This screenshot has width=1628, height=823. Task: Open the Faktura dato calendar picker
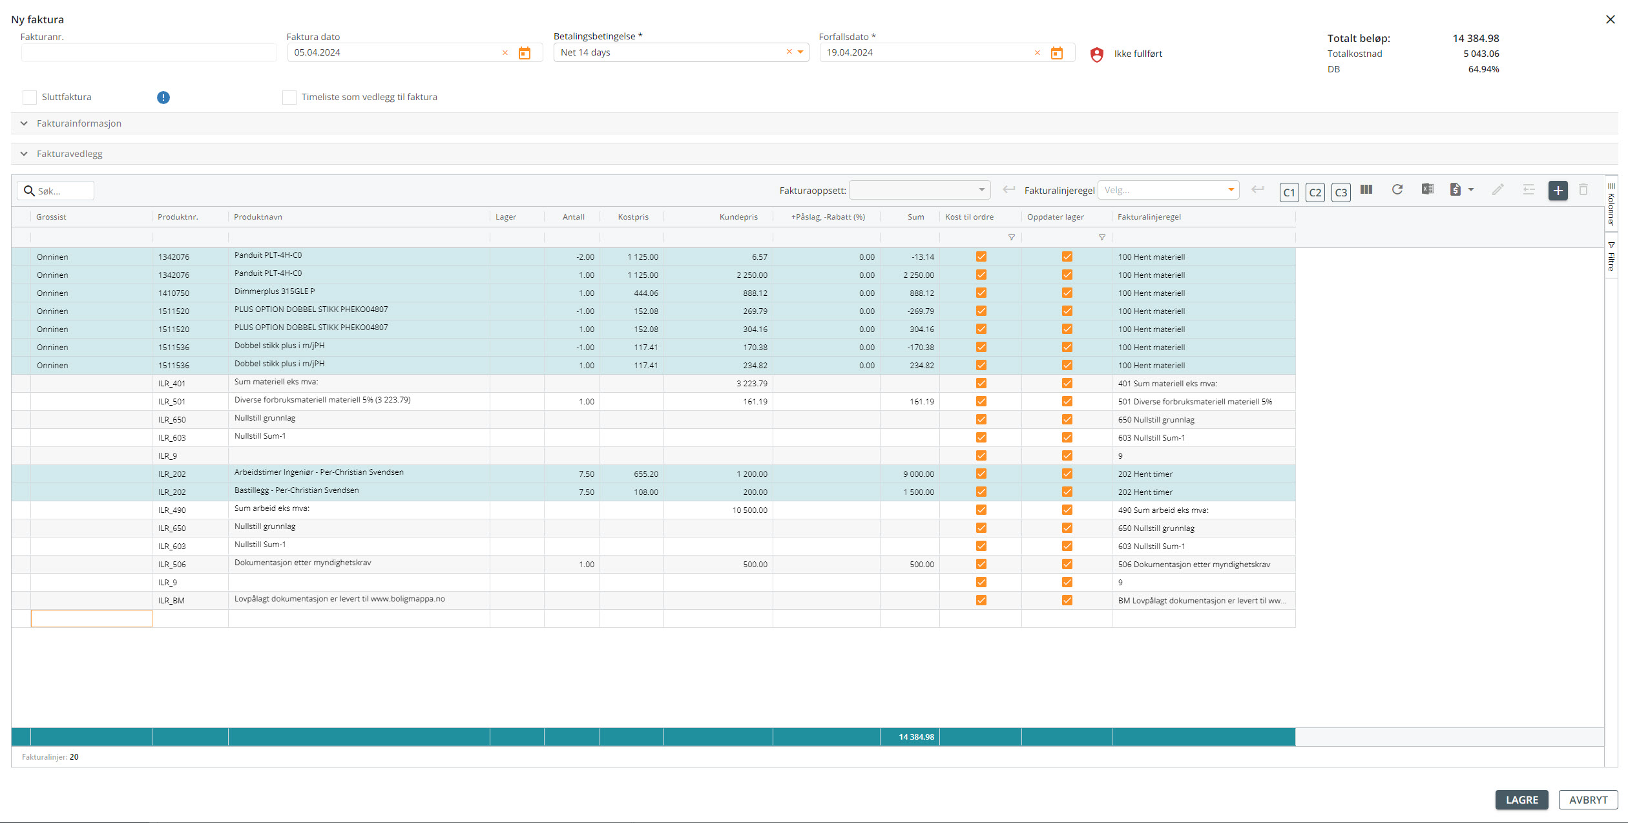[525, 53]
